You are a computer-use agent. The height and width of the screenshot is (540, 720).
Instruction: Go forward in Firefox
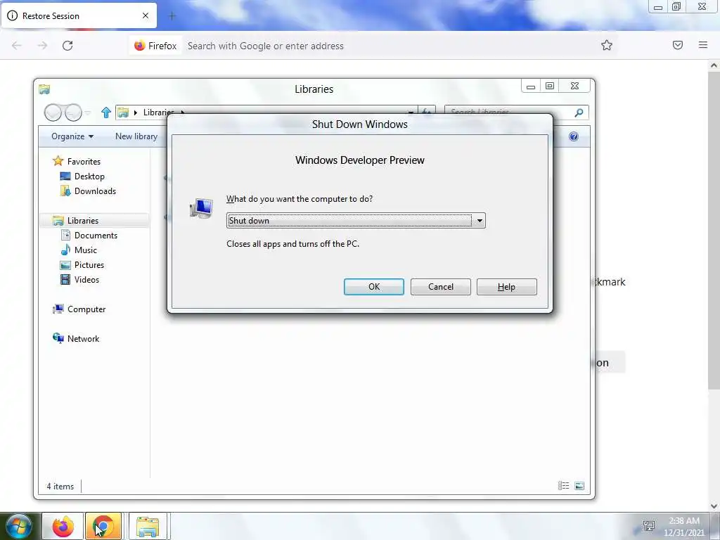click(42, 46)
